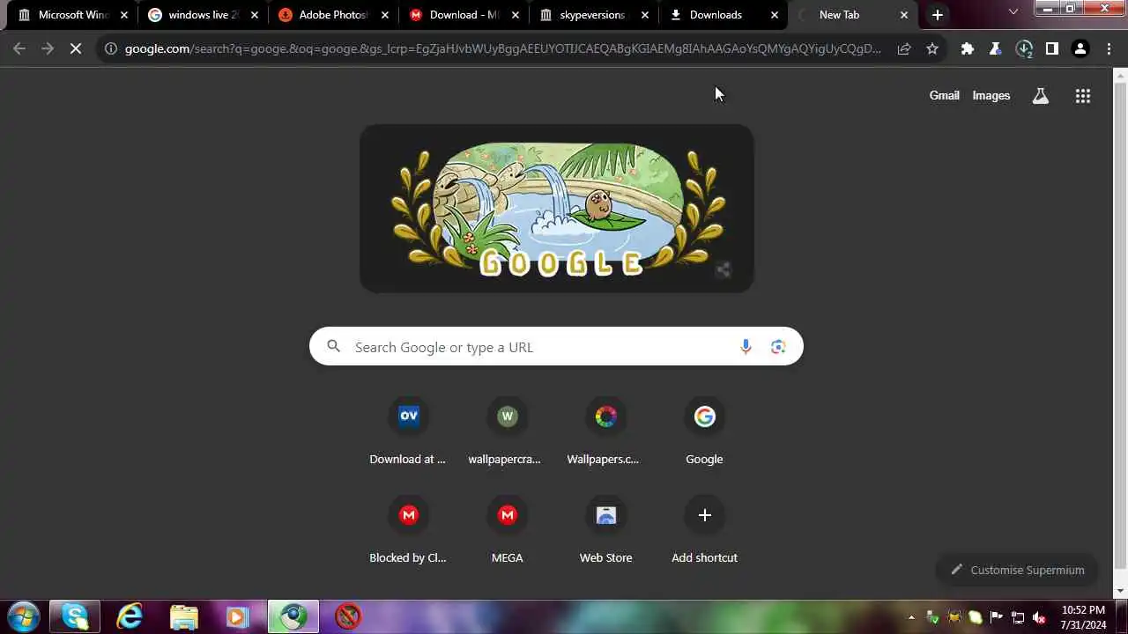Open the Download at... shortcut
Screen dimensions: 1128x634
point(408,431)
